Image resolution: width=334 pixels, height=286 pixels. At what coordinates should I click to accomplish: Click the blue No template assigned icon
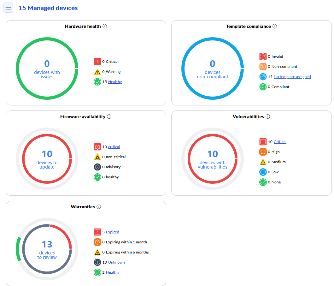[x=263, y=77]
